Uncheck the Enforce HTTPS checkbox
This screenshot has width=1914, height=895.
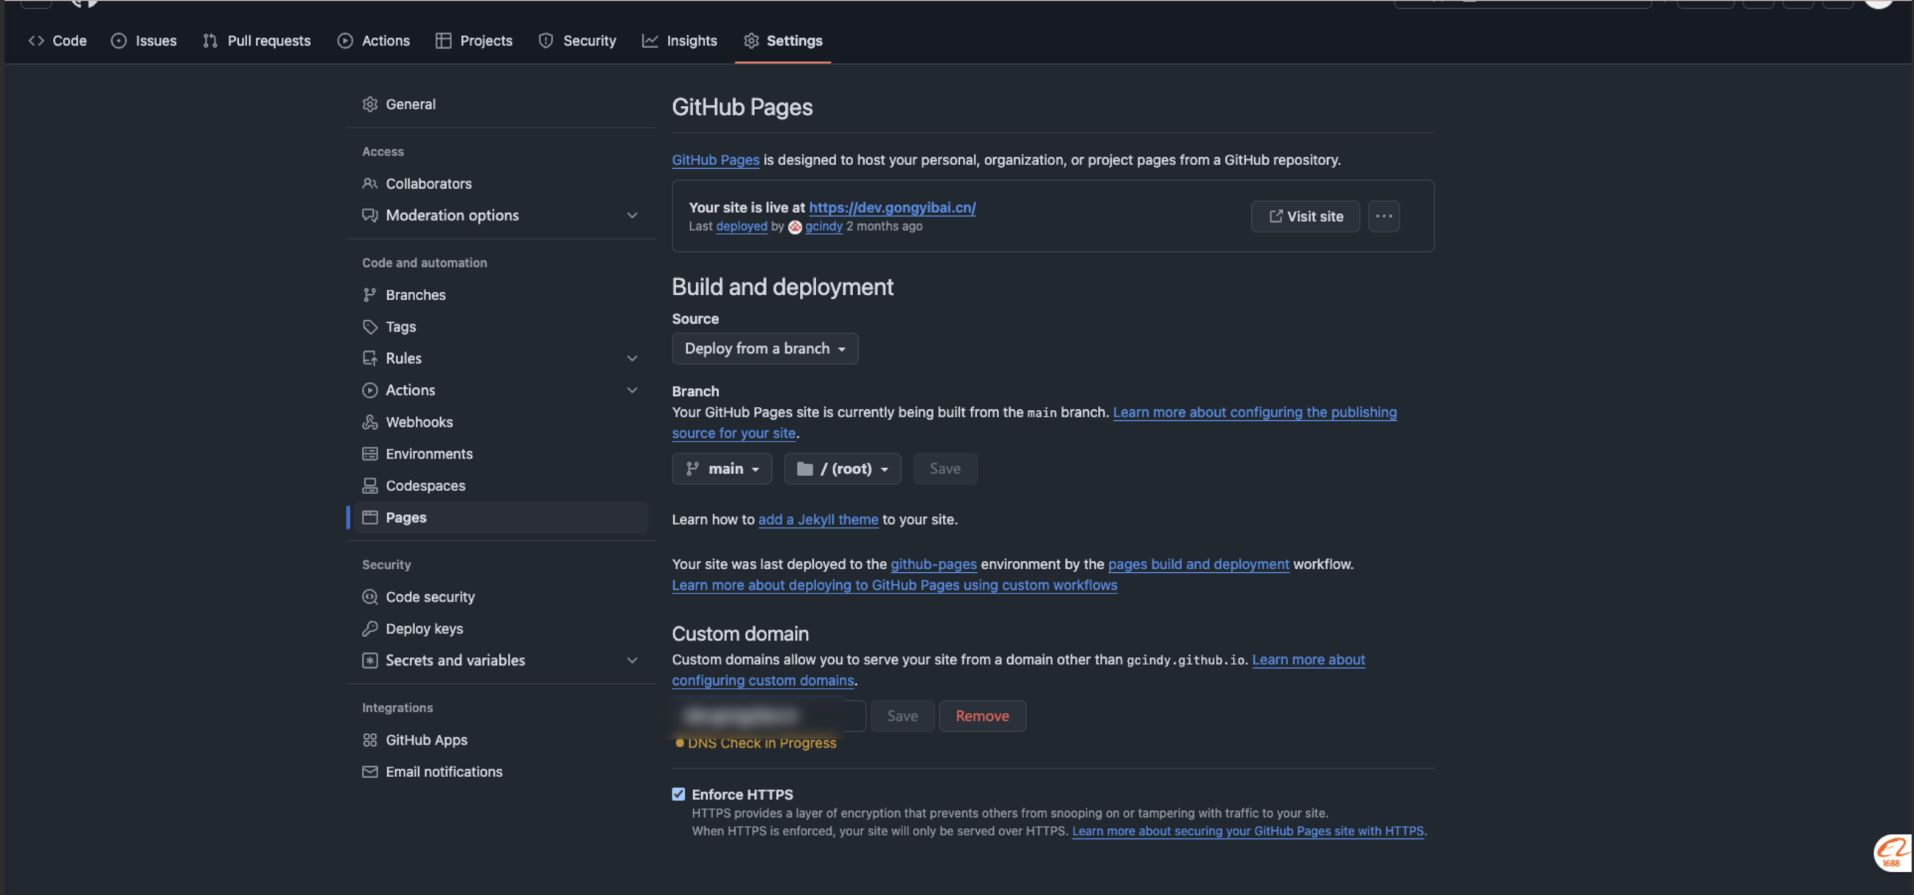pyautogui.click(x=678, y=794)
